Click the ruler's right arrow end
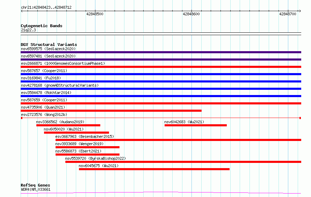 pos(300,11)
